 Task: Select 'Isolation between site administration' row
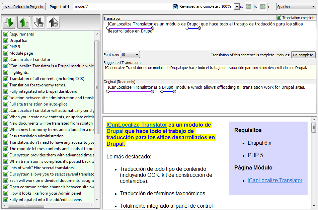click(x=52, y=98)
